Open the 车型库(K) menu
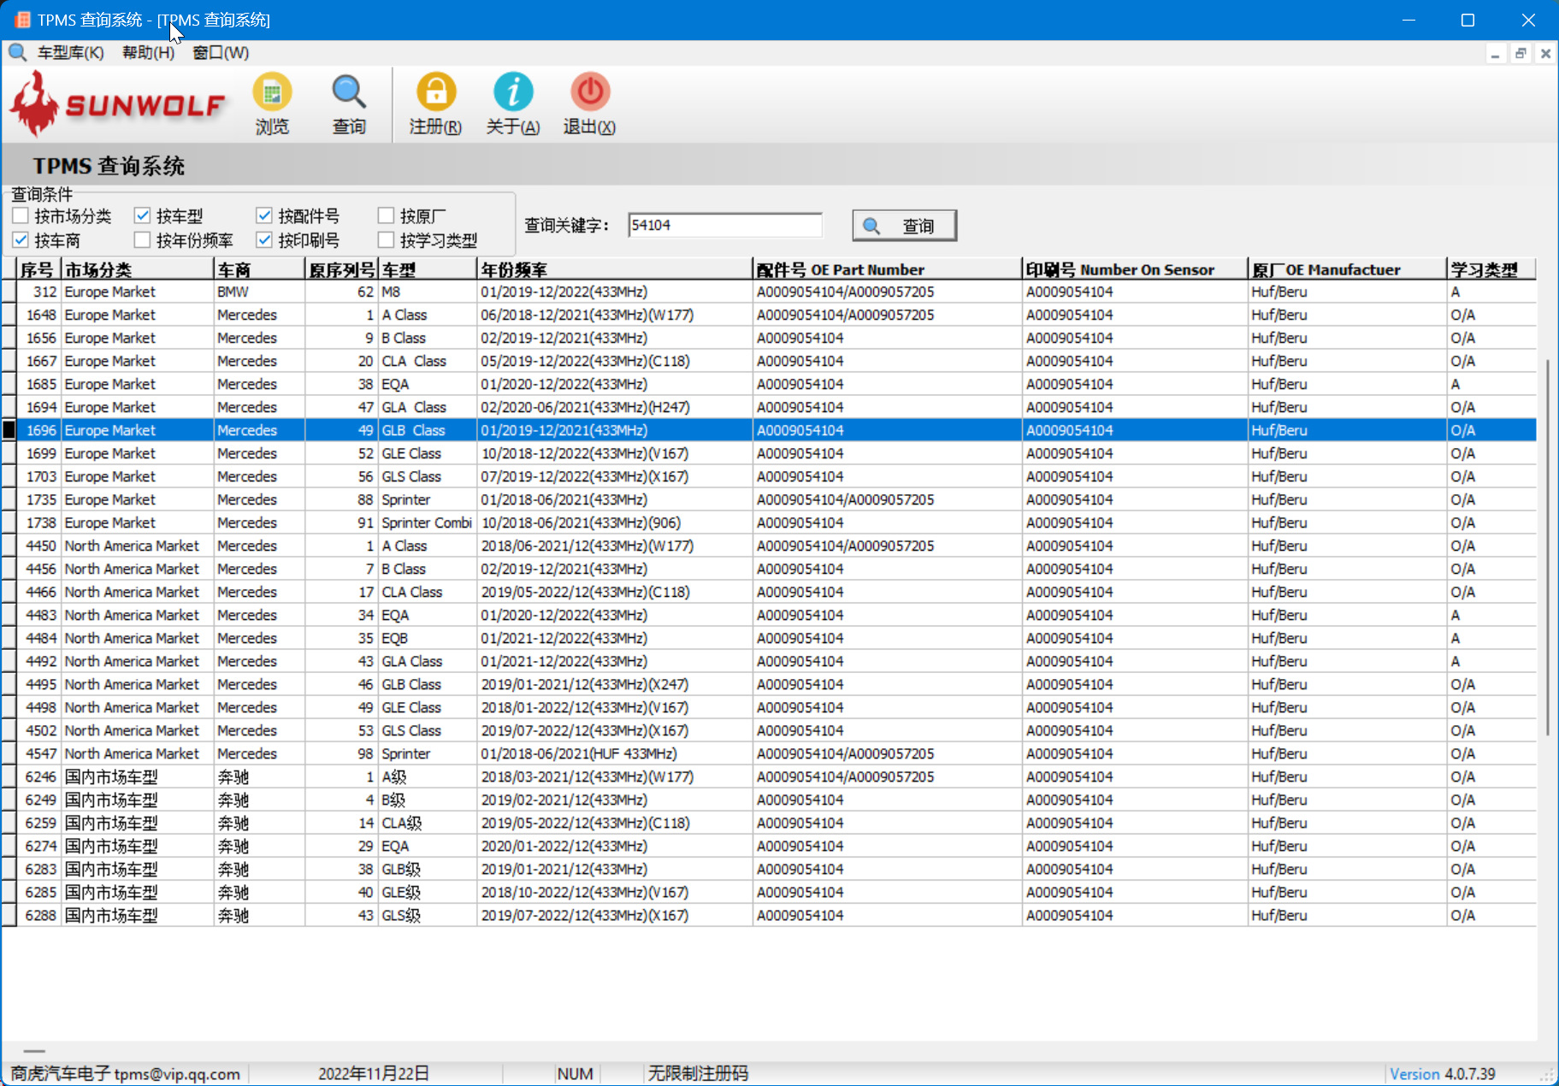The image size is (1559, 1086). 70,53
